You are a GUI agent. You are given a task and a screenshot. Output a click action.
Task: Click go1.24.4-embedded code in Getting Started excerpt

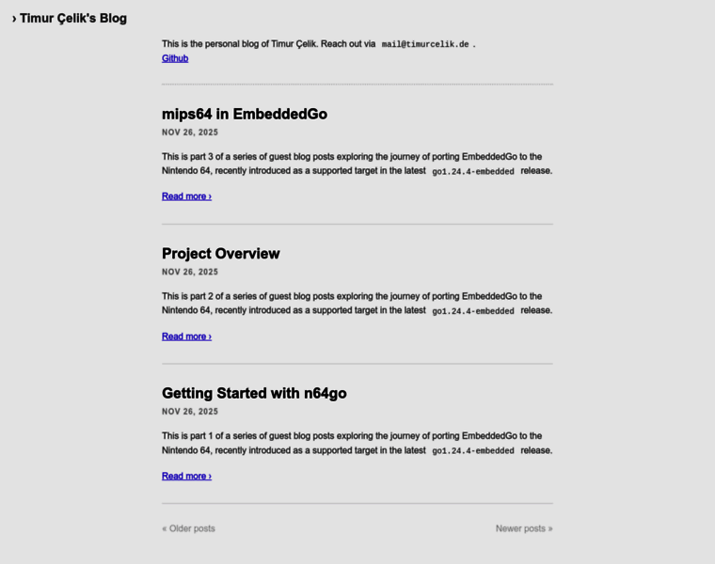473,451
